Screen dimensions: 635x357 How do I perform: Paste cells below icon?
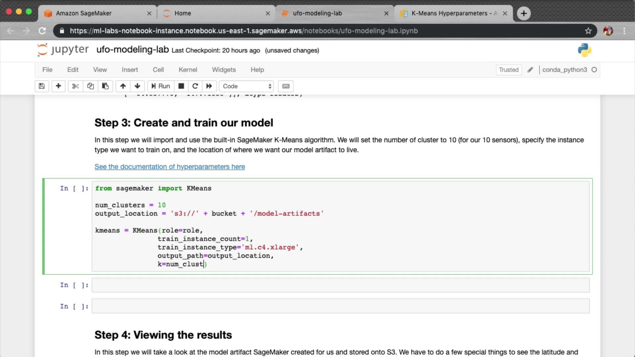(105, 86)
